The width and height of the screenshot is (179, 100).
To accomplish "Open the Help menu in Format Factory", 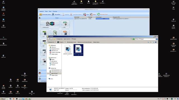I will coord(55,11).
